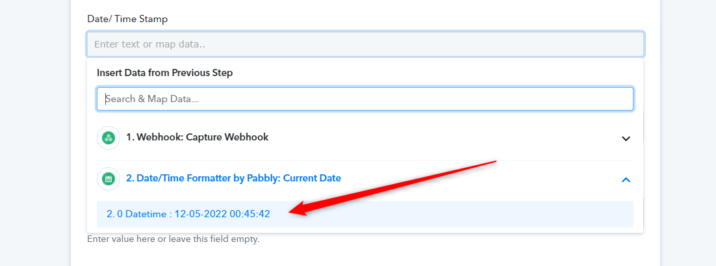
Task: Choose the 12-05-2022 00:45:42 datetime entry
Action: click(222, 214)
